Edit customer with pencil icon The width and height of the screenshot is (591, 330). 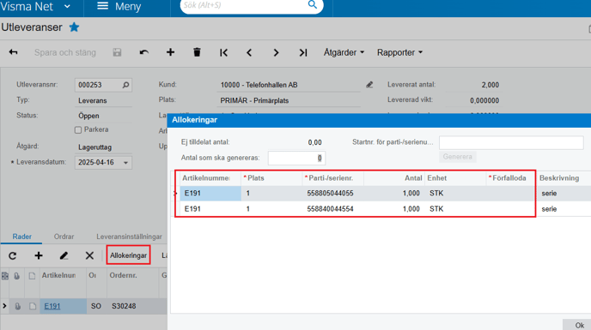pyautogui.click(x=369, y=85)
